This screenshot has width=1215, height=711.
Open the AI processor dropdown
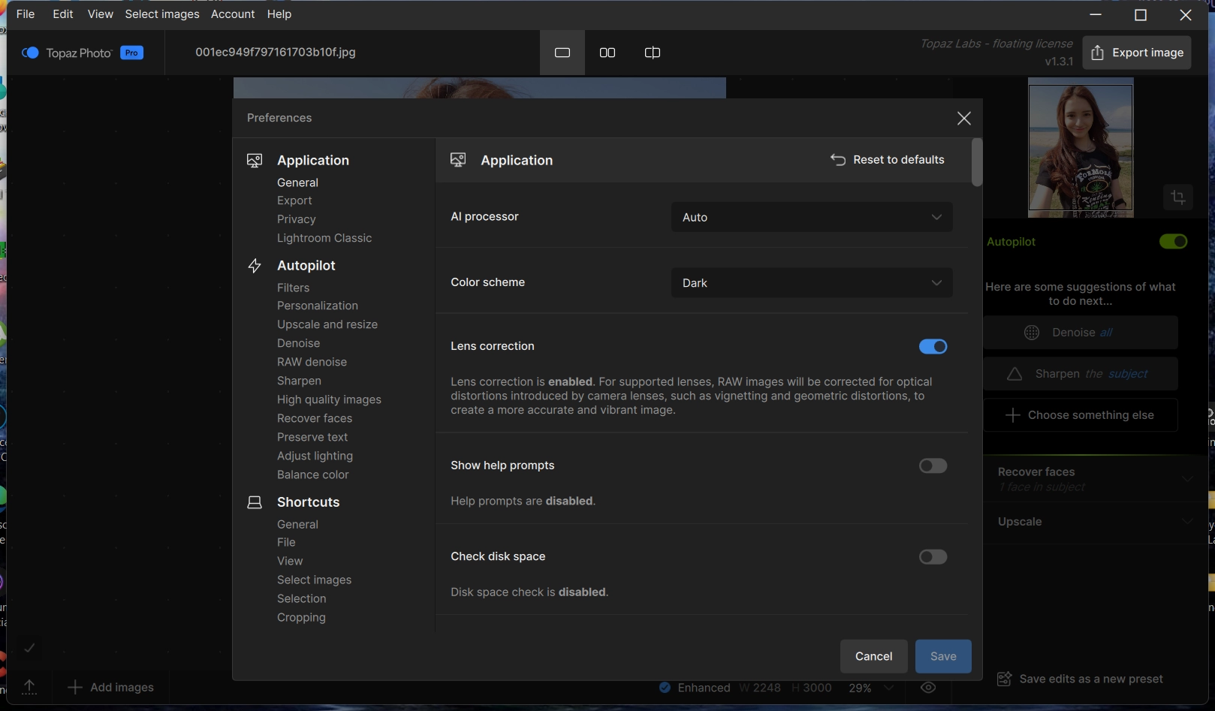(x=811, y=217)
